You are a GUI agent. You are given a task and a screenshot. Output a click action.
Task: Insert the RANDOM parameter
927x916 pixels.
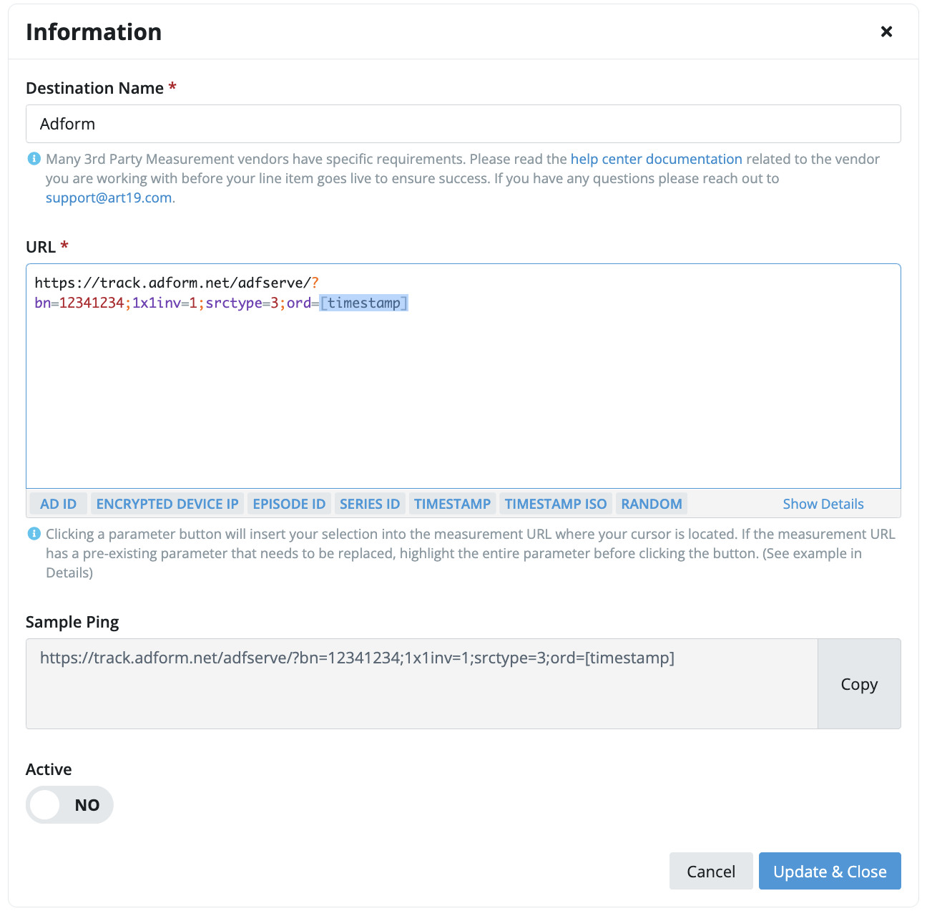[652, 504]
